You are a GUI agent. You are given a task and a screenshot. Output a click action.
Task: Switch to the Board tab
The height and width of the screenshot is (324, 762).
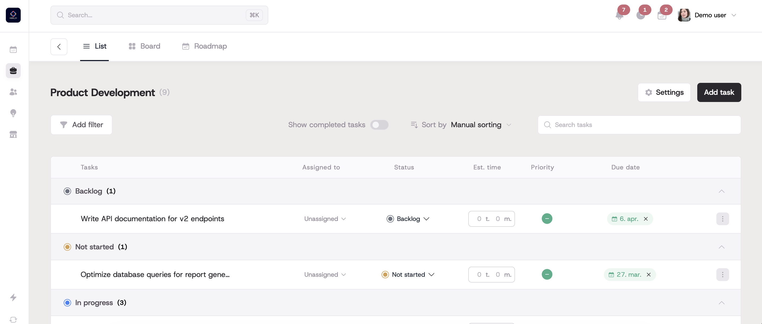pyautogui.click(x=144, y=46)
